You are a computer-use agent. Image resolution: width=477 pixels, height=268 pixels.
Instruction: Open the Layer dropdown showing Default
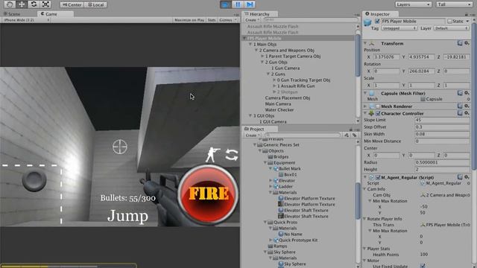tap(452, 28)
